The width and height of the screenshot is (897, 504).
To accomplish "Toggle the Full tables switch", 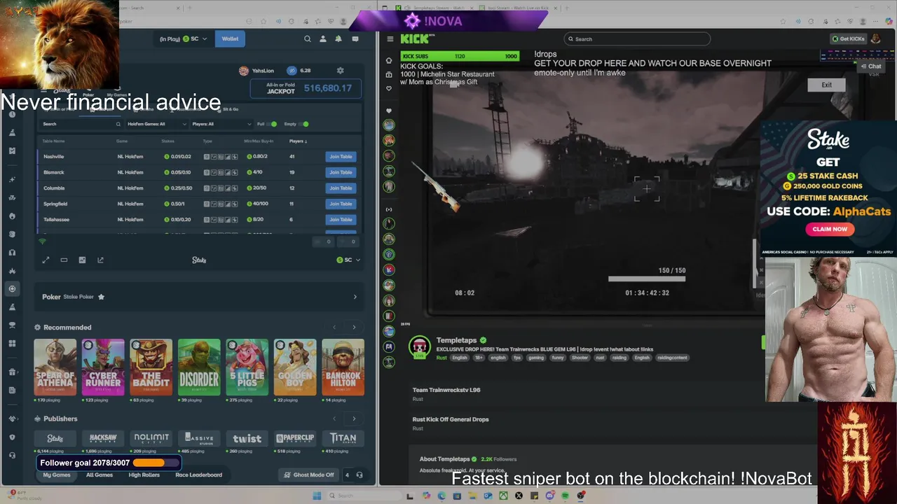I will click(271, 124).
